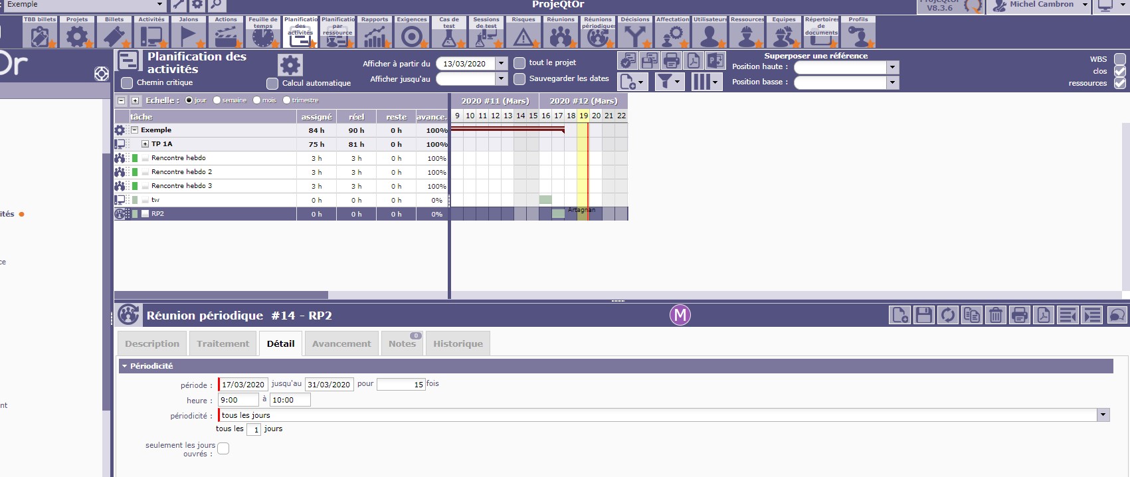Open planning calculation gear icon
The image size is (1130, 477).
click(290, 65)
